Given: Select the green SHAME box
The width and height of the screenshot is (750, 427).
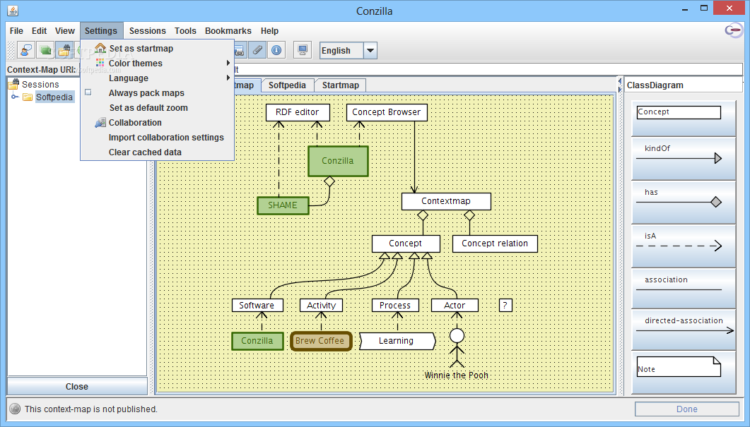Looking at the screenshot, I should 283,205.
